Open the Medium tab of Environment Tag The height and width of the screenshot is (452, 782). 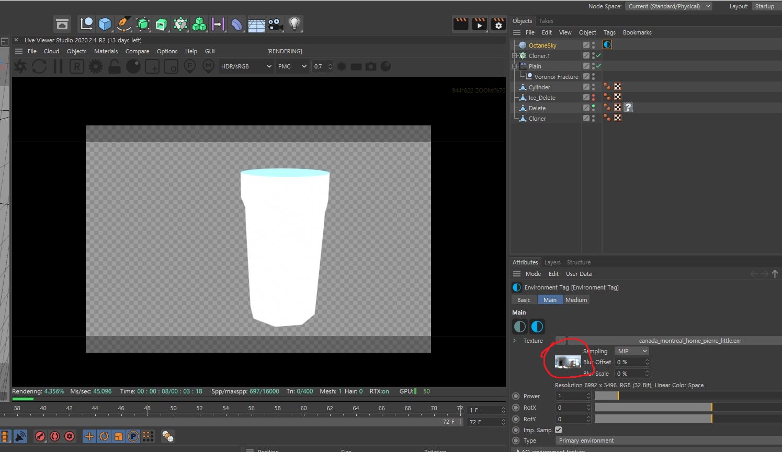tap(576, 300)
